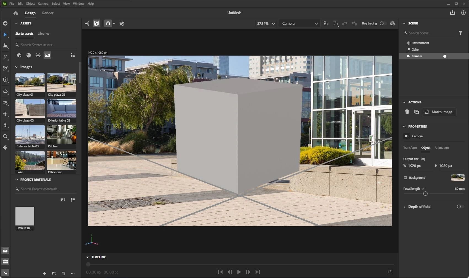The image size is (469, 278).
Task: Delete the selected project material
Action: (63, 274)
